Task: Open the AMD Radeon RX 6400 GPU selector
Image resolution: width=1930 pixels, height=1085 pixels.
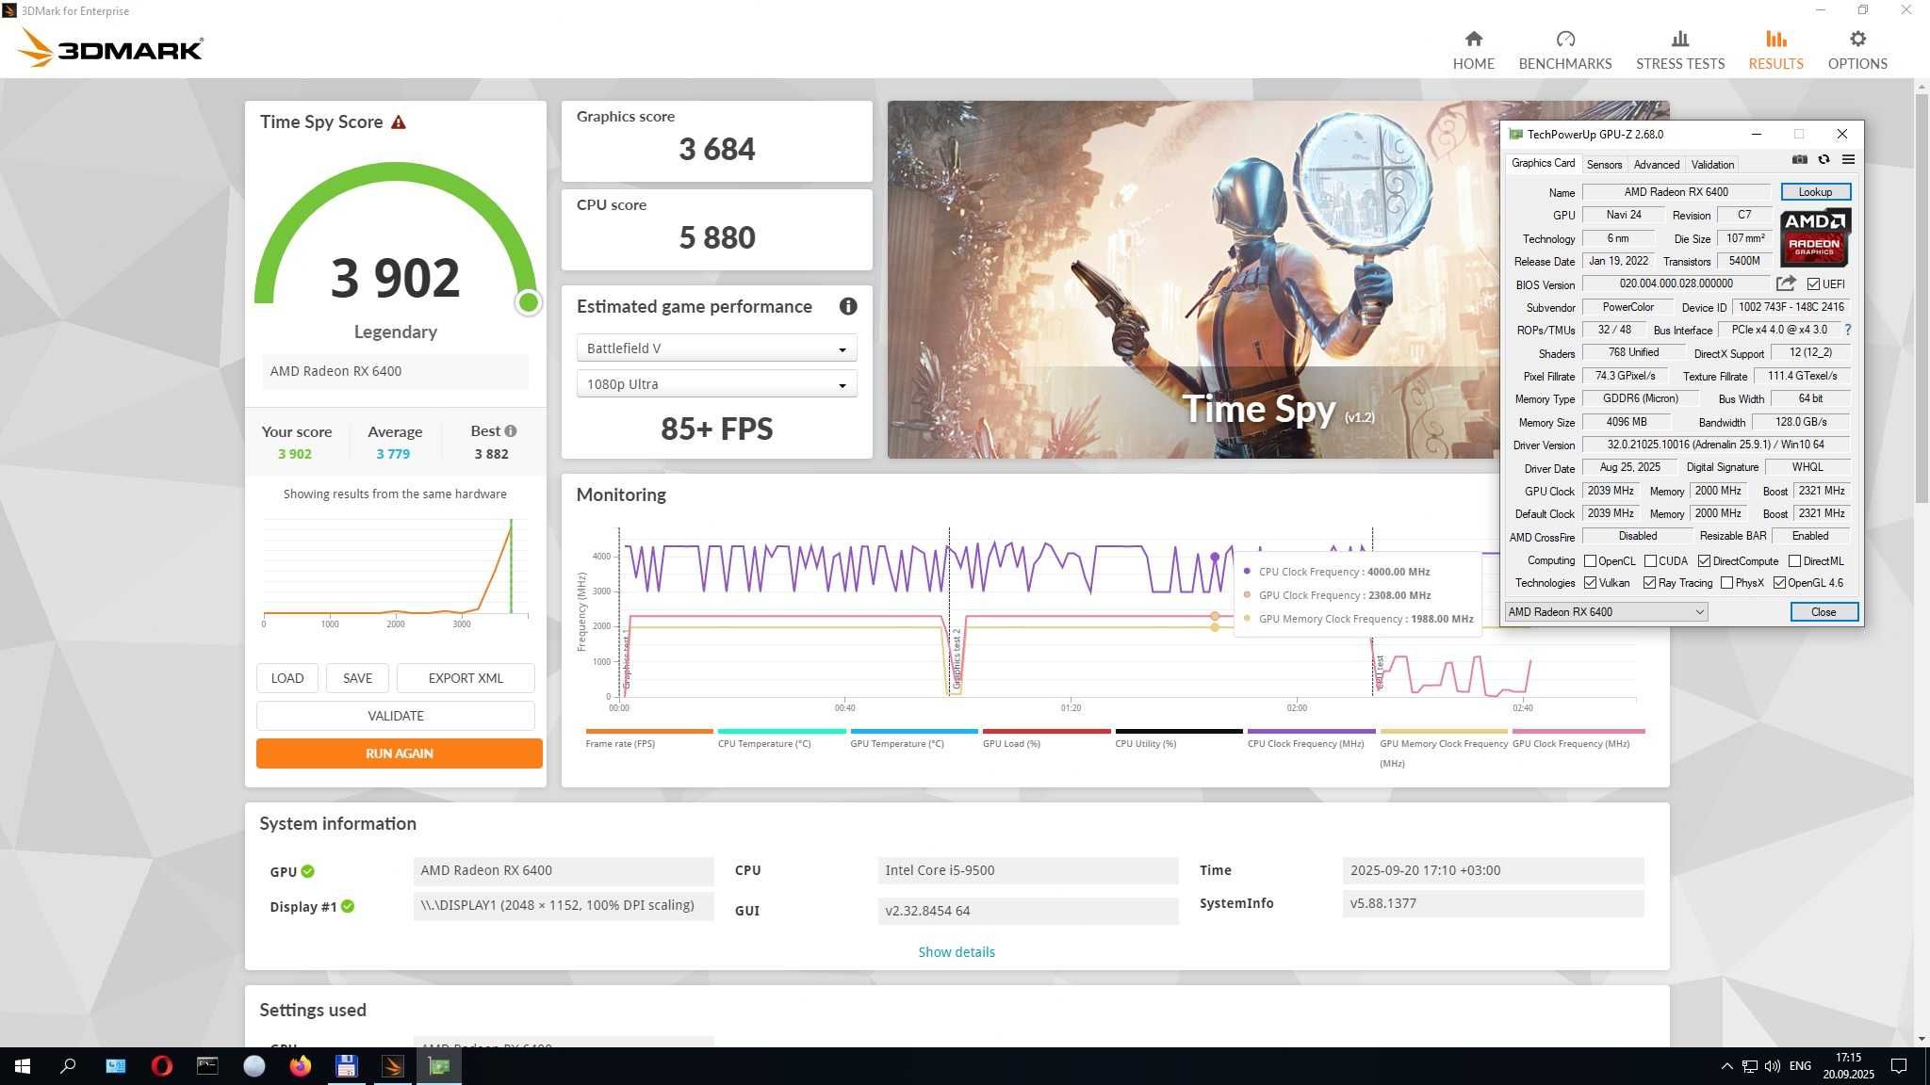Action: 1606,612
